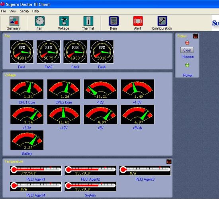
Task: Select the Fan3 RPM gauge
Action: pyautogui.click(x=75, y=52)
